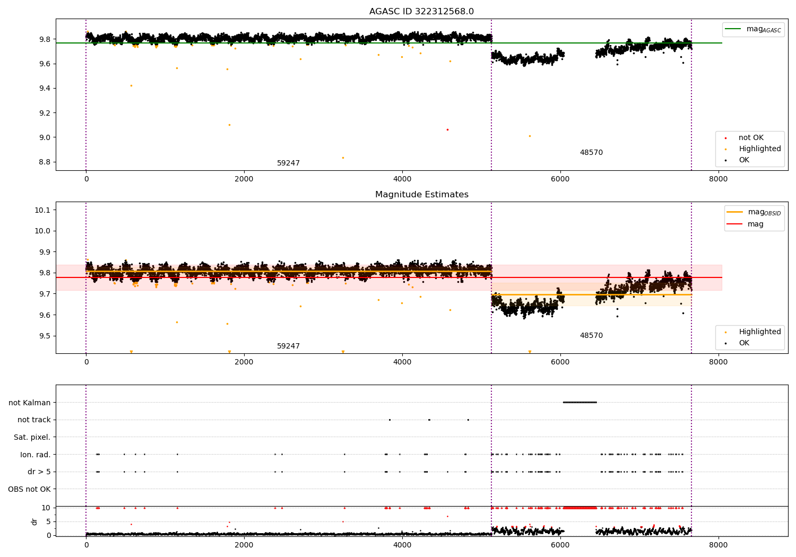Screen dimensions: 796x557
Task: Click the '48570' obsid label in the top plot
Action: pos(591,153)
